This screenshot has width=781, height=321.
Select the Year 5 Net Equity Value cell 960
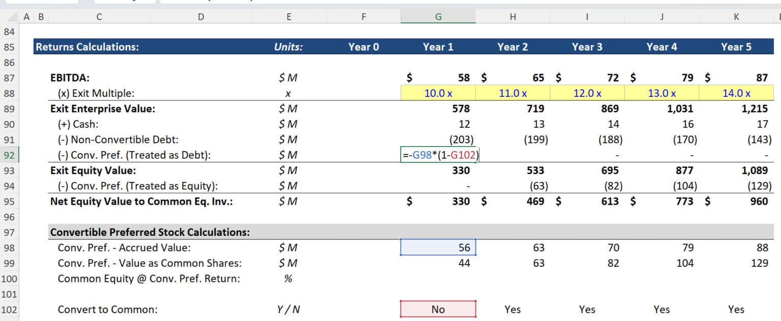coord(736,201)
